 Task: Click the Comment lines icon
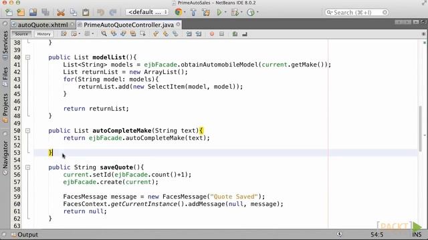[235, 34]
